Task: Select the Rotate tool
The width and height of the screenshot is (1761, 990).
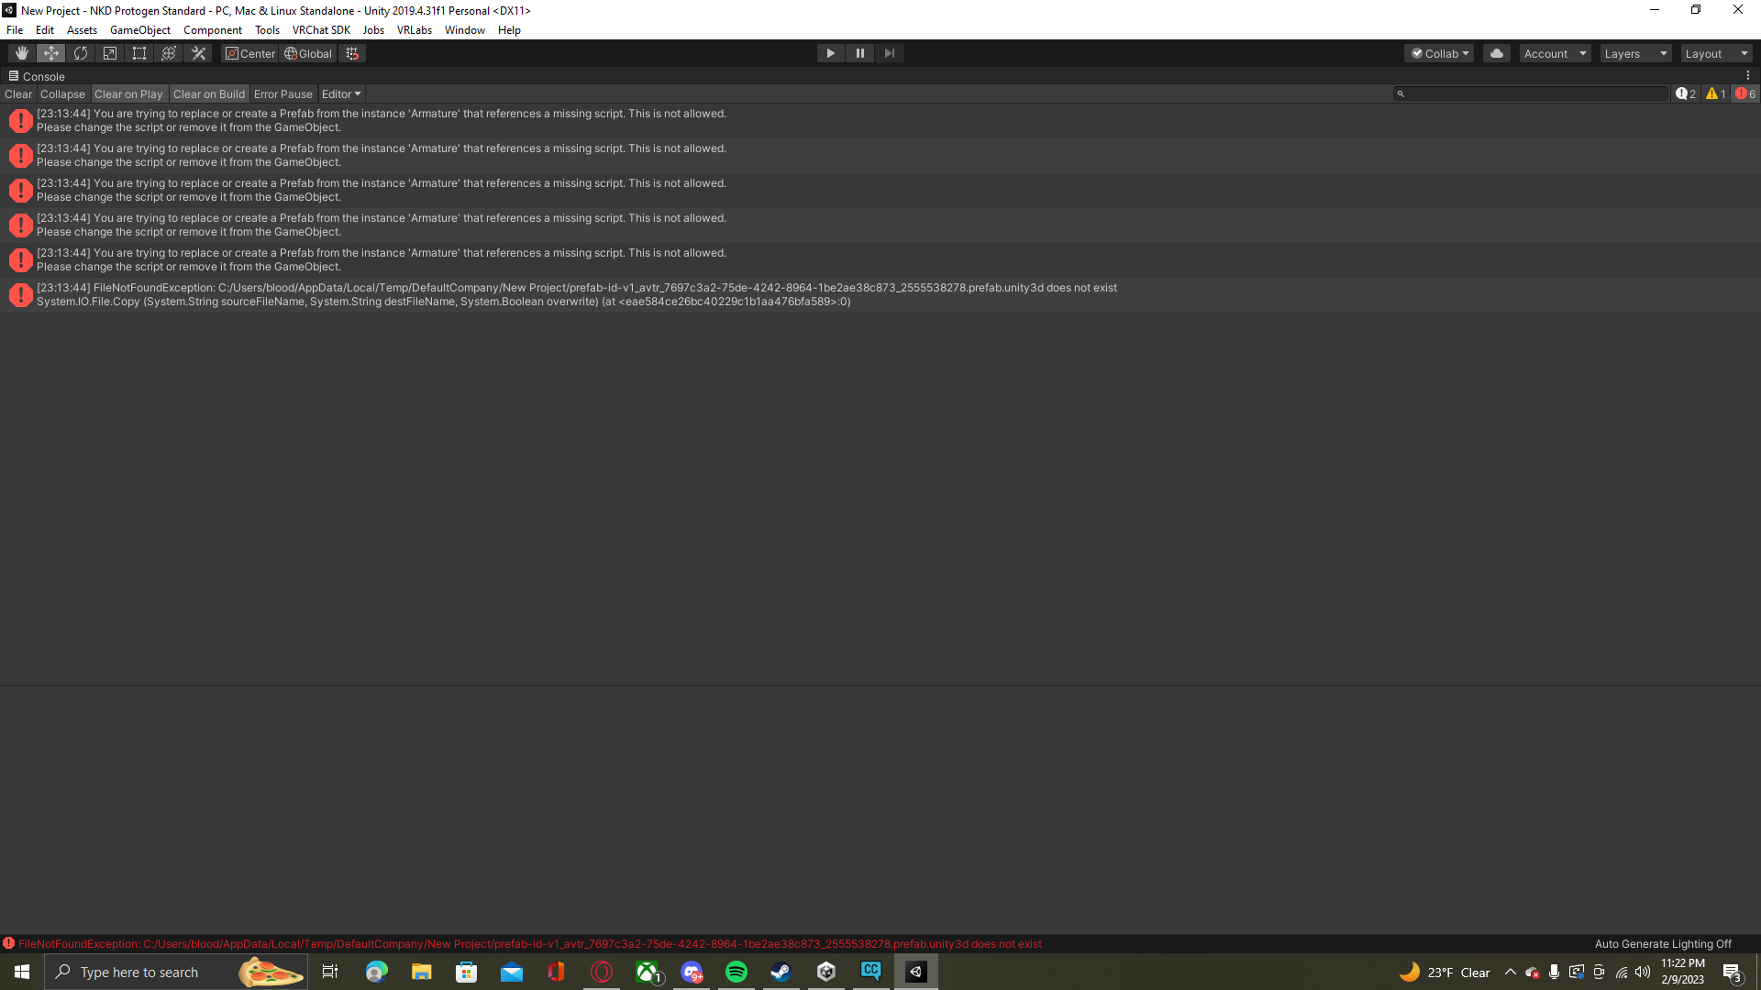Action: point(80,53)
